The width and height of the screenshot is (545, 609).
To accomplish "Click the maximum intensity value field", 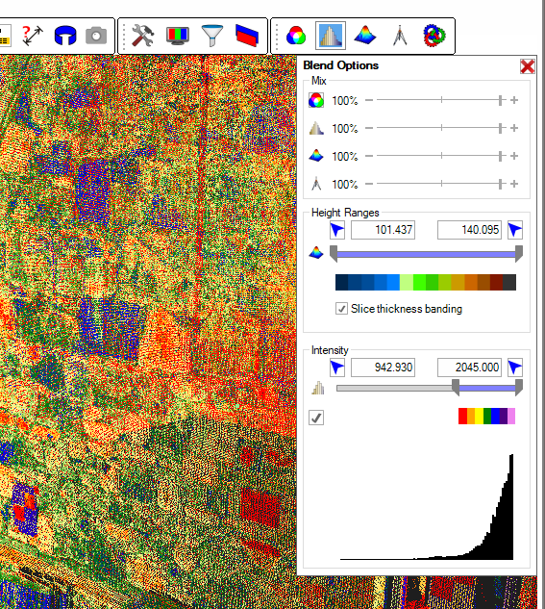I will pos(469,368).
